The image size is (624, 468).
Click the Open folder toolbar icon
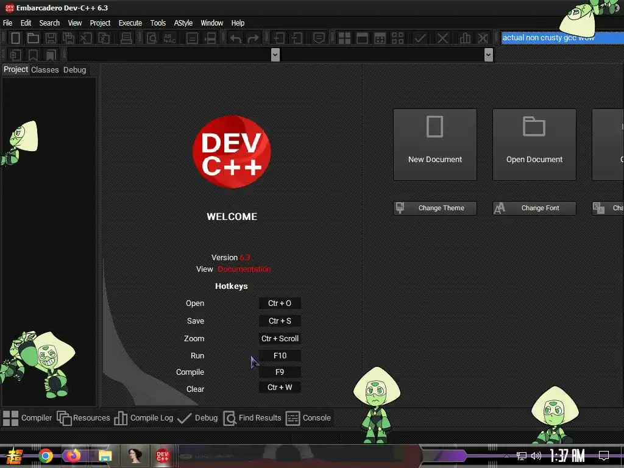click(33, 38)
